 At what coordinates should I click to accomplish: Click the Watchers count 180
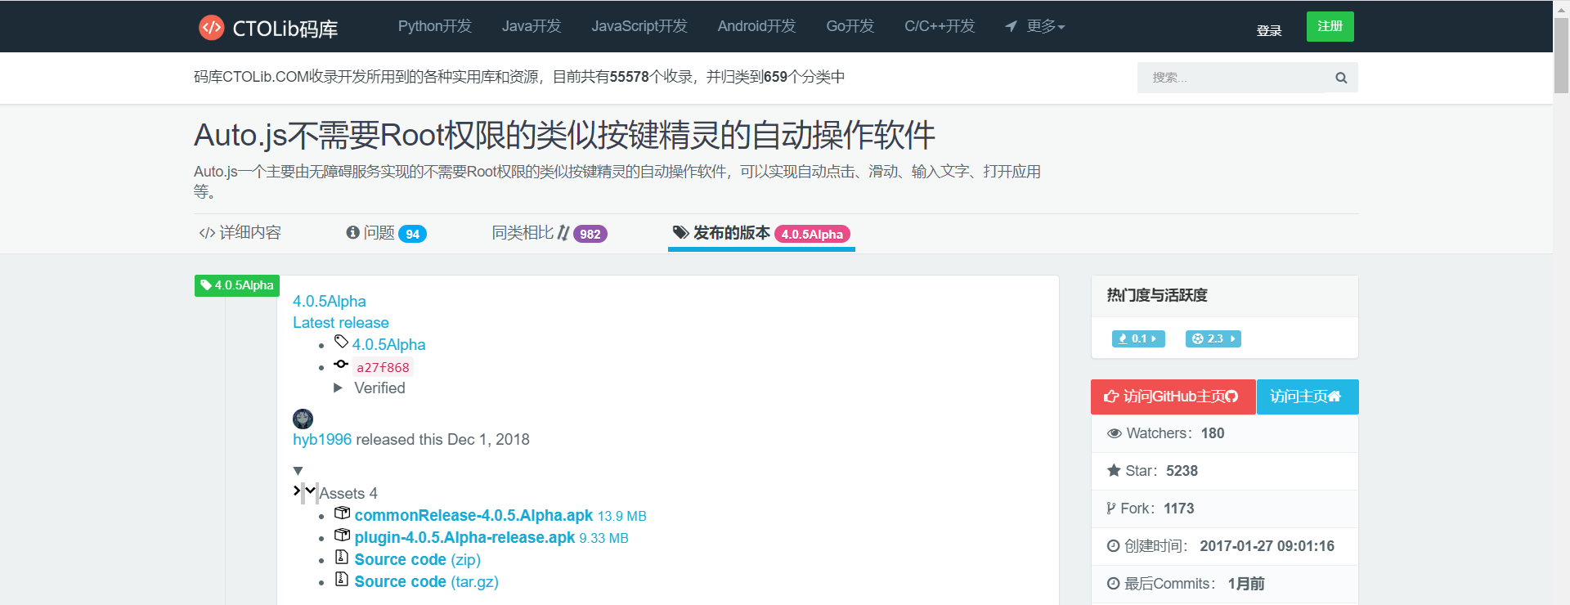pyautogui.click(x=1213, y=433)
